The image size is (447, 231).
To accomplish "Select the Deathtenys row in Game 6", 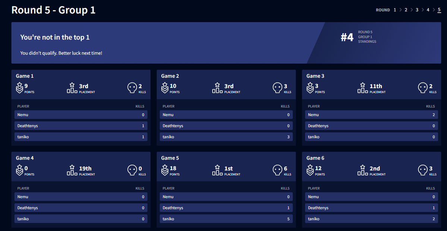I will 371,208.
